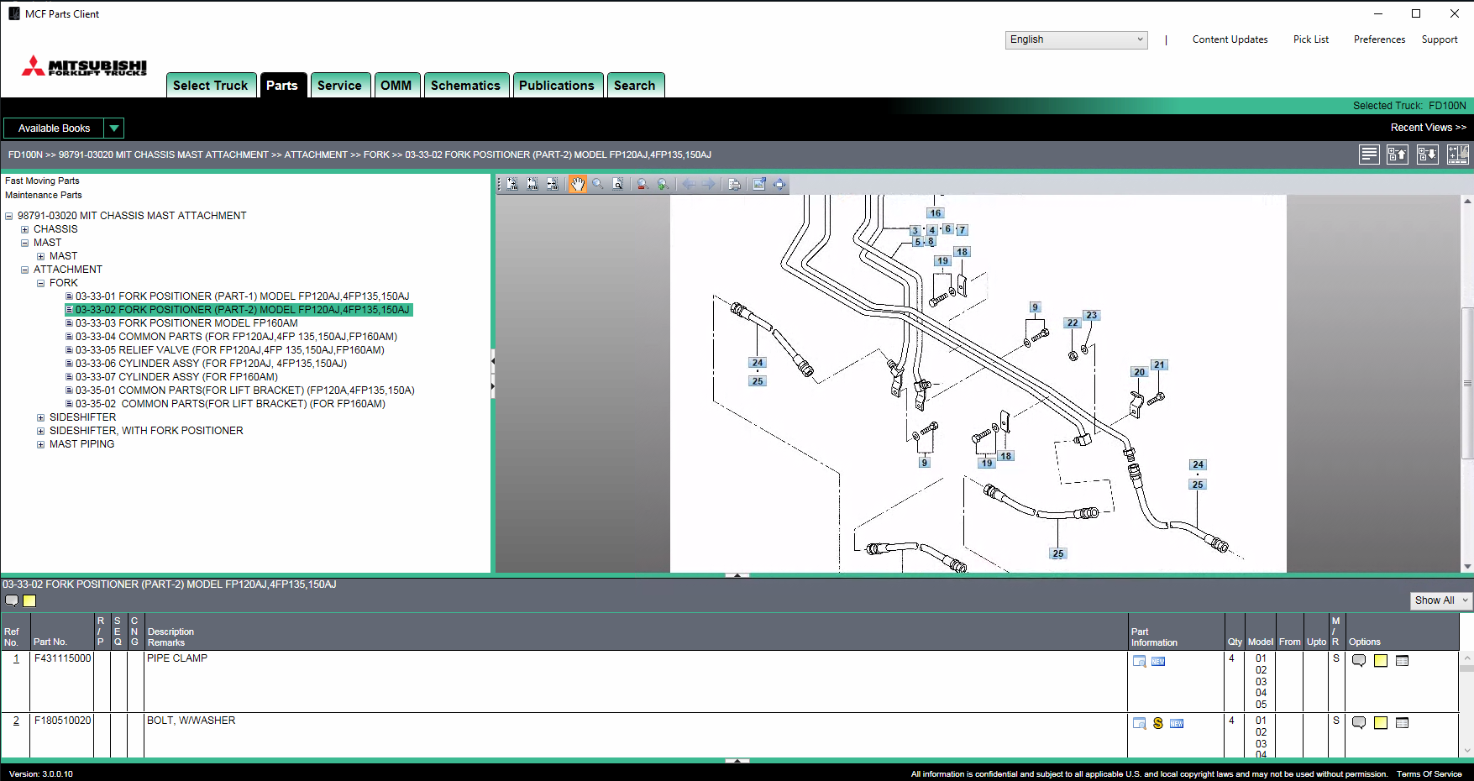The width and height of the screenshot is (1474, 781).
Task: Add comment for PIPE CLAMP row
Action: [1359, 661]
